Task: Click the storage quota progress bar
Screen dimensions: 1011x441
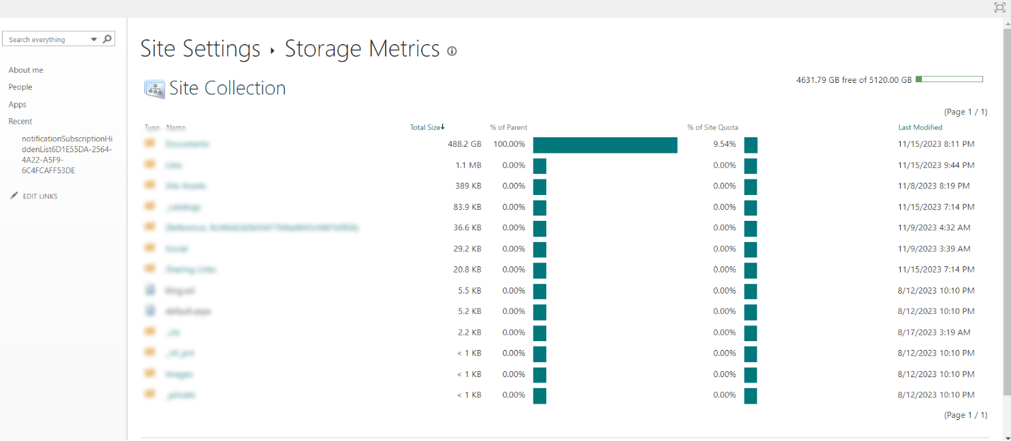Action: [x=950, y=78]
